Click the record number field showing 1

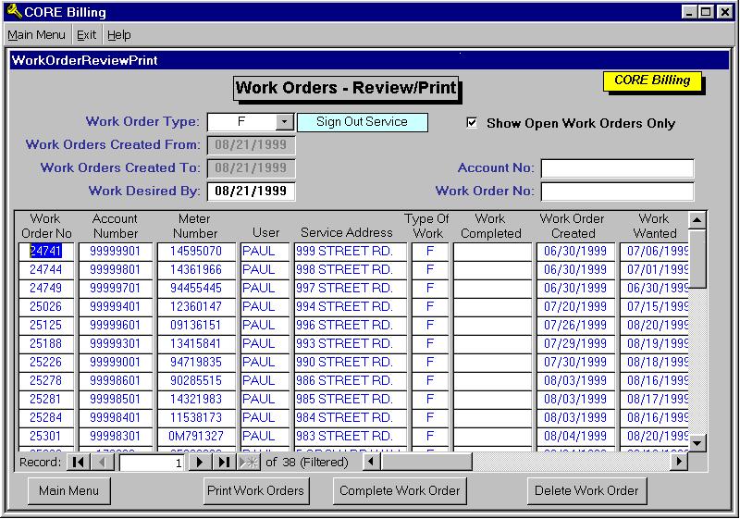pyautogui.click(x=152, y=463)
